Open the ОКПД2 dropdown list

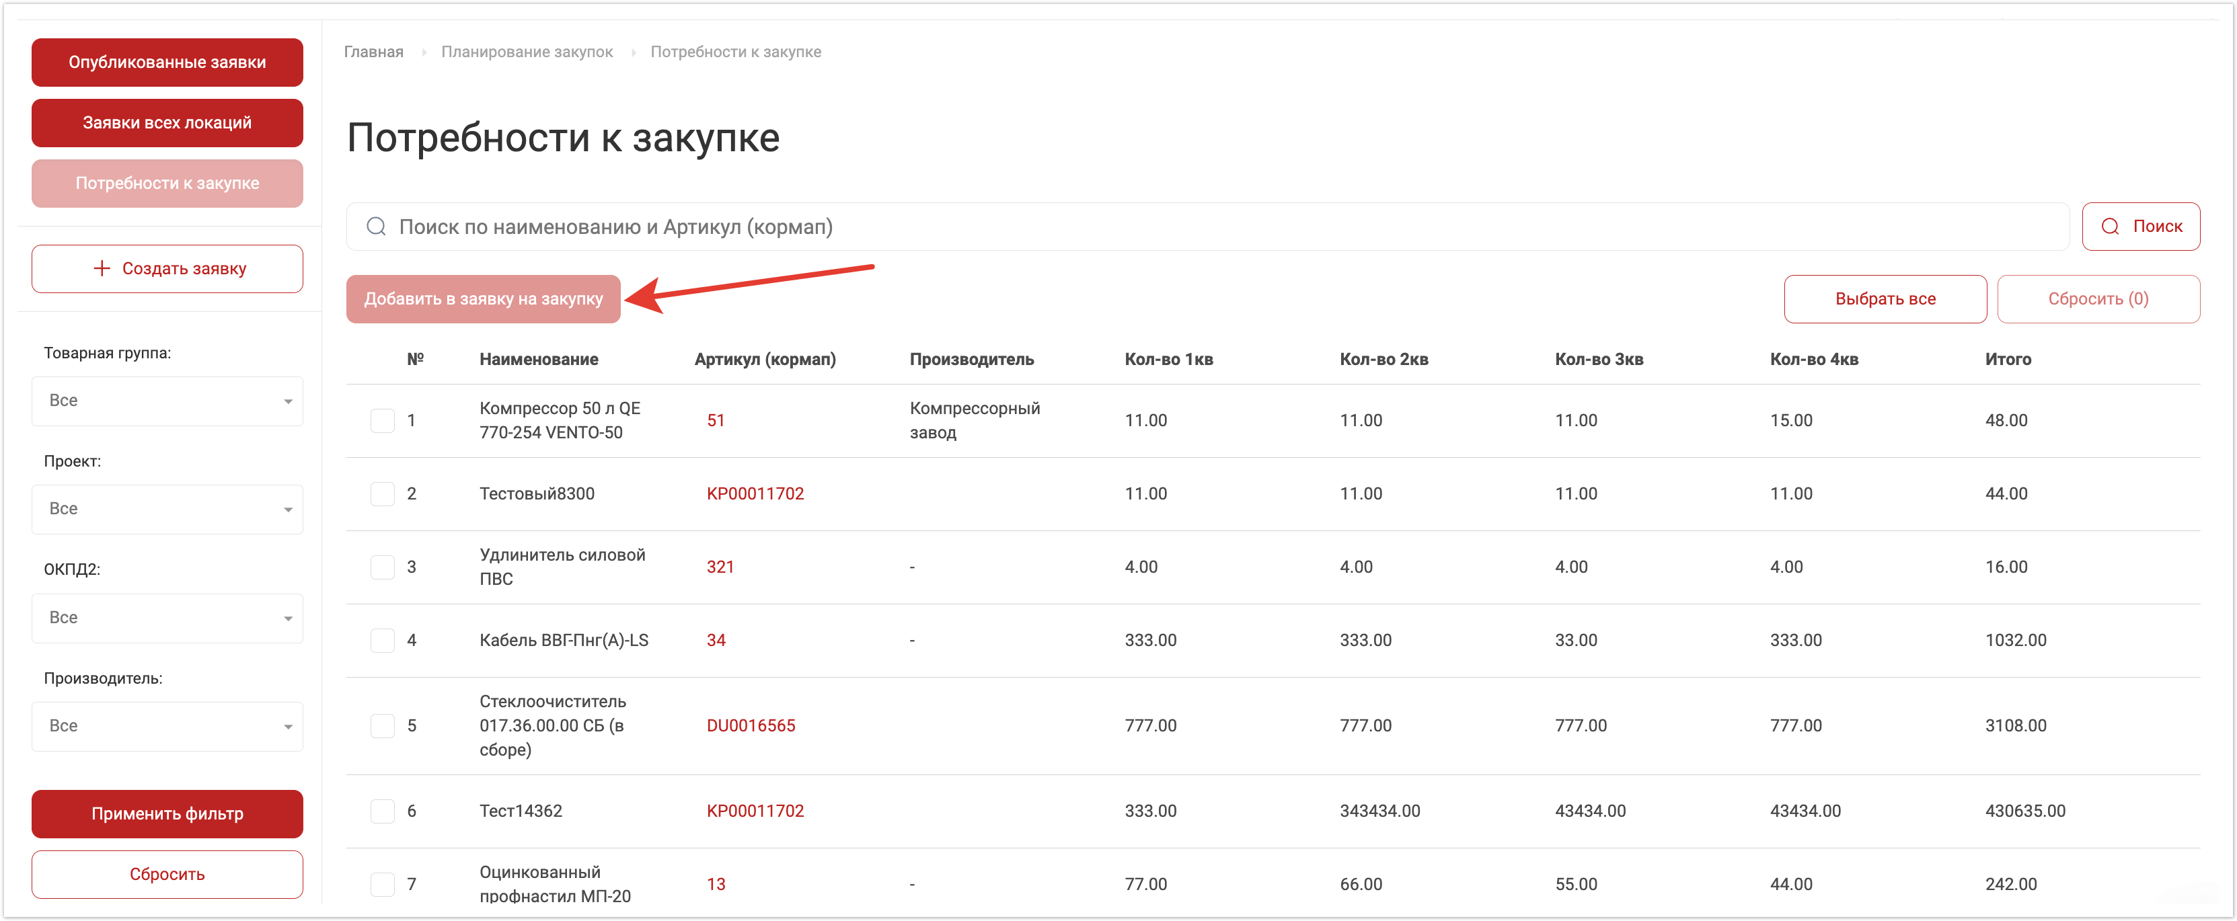click(x=167, y=618)
